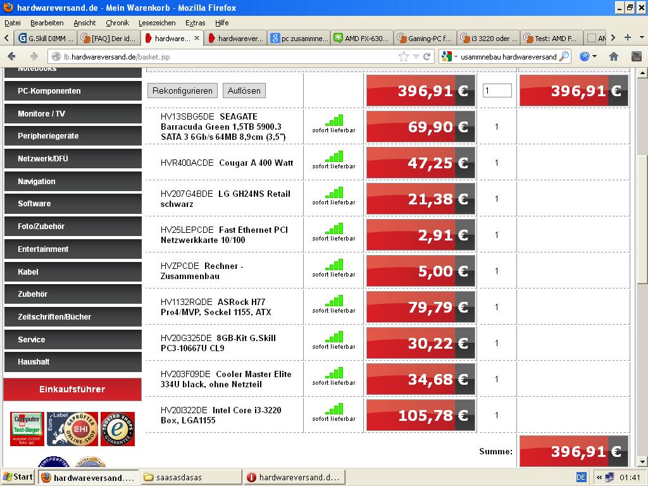Open Netzwerk/DFÜ category
Image resolution: width=648 pixels, height=486 pixels.
(x=73, y=159)
